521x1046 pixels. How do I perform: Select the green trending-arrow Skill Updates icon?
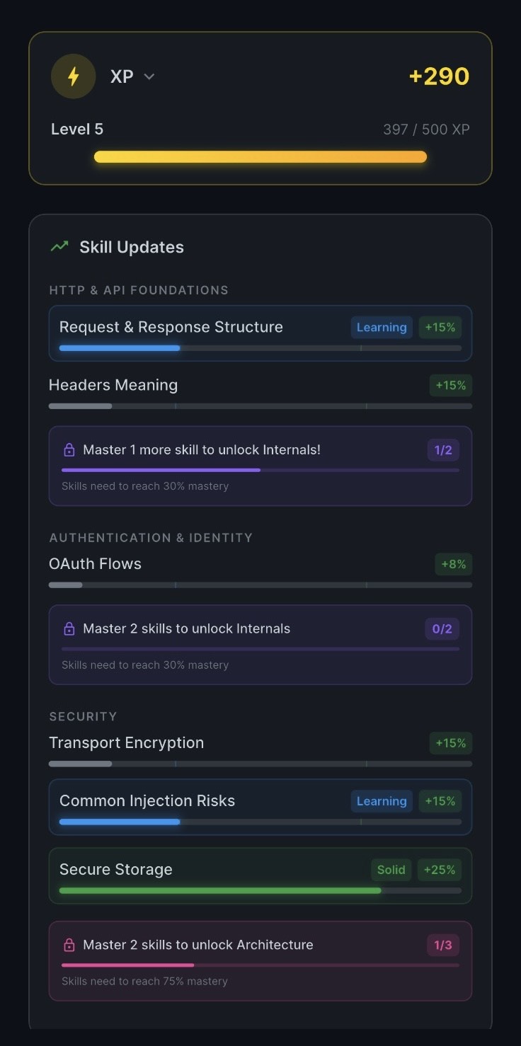point(59,246)
